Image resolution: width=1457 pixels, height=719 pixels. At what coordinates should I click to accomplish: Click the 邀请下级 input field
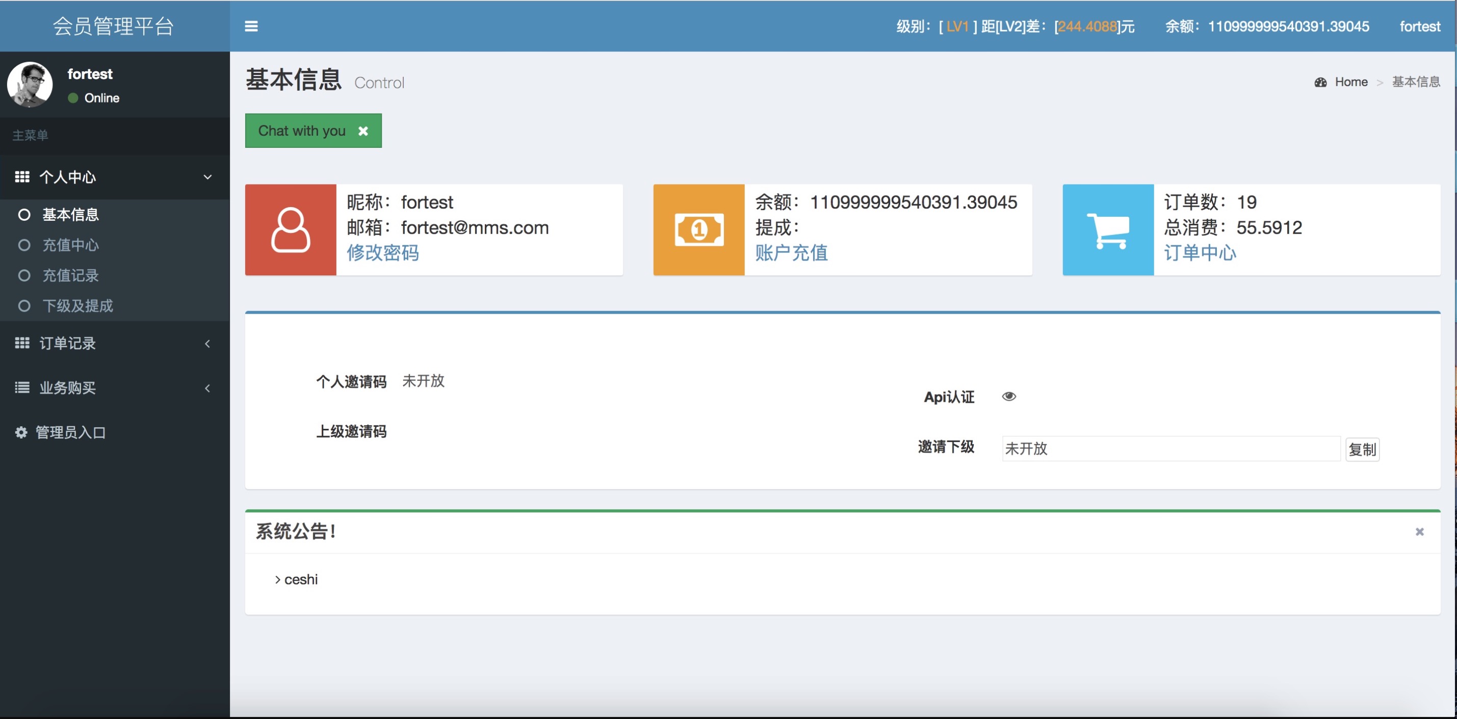[x=1171, y=449]
